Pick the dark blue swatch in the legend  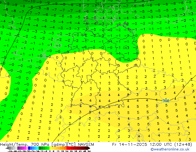[29, 148]
